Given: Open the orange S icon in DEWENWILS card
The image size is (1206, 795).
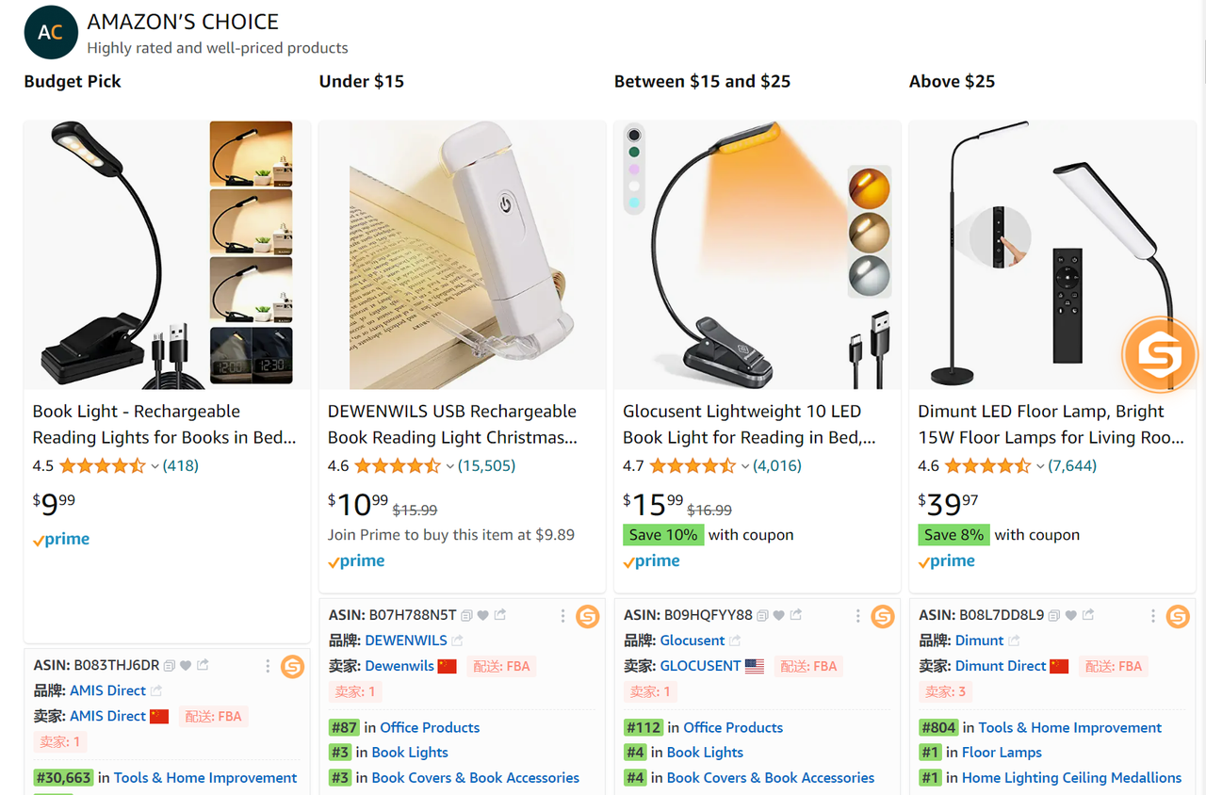Looking at the screenshot, I should 588,616.
